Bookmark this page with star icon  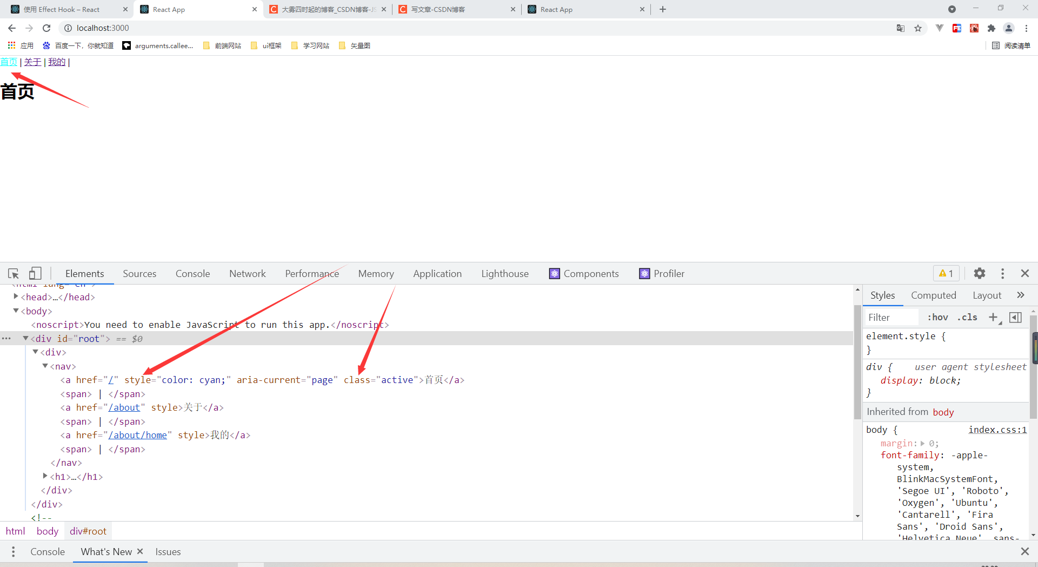pyautogui.click(x=918, y=28)
